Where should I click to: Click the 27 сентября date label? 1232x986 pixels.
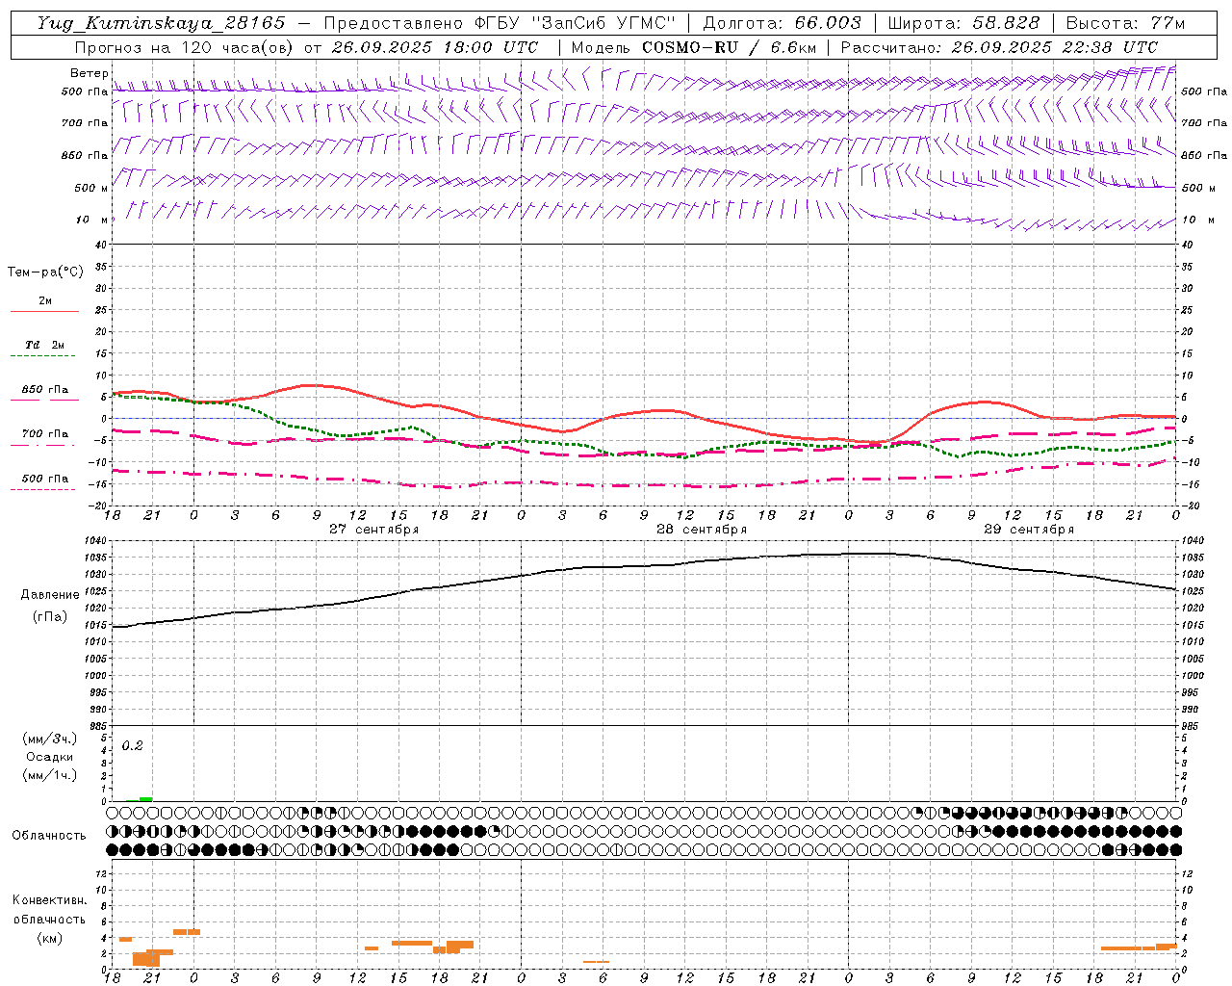pos(374,530)
